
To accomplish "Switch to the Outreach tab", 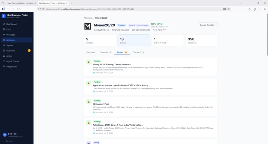I will pos(138,52).
